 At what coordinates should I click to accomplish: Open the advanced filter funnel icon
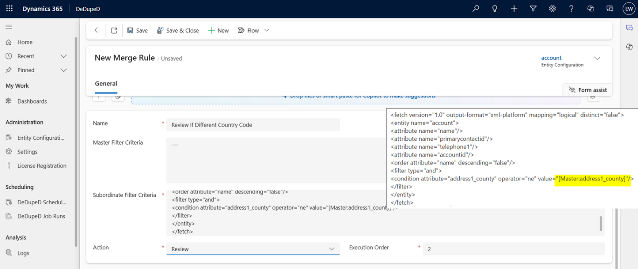pos(533,9)
